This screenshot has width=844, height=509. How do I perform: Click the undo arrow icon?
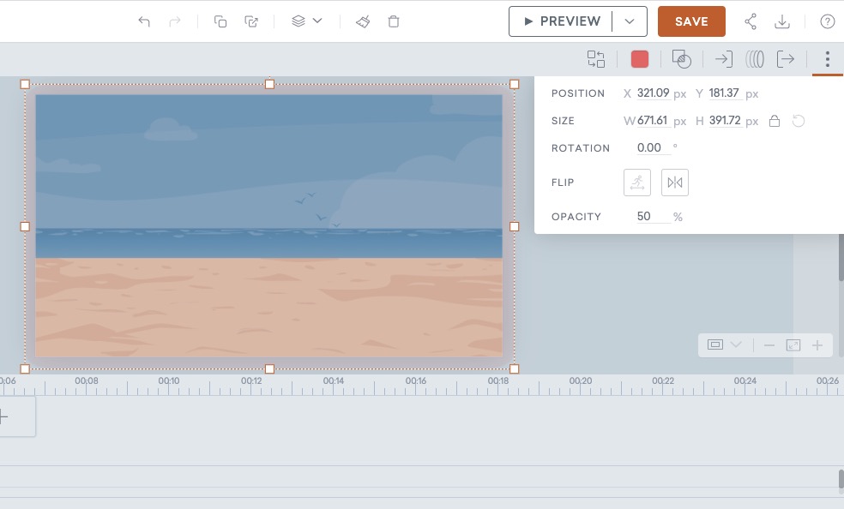pyautogui.click(x=144, y=21)
